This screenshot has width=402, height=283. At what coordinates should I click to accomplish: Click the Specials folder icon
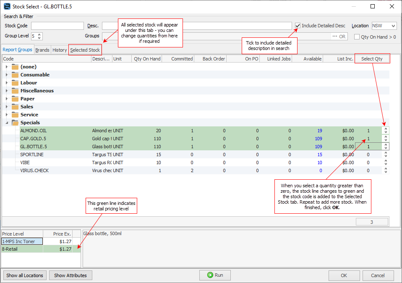pyautogui.click(x=15, y=123)
